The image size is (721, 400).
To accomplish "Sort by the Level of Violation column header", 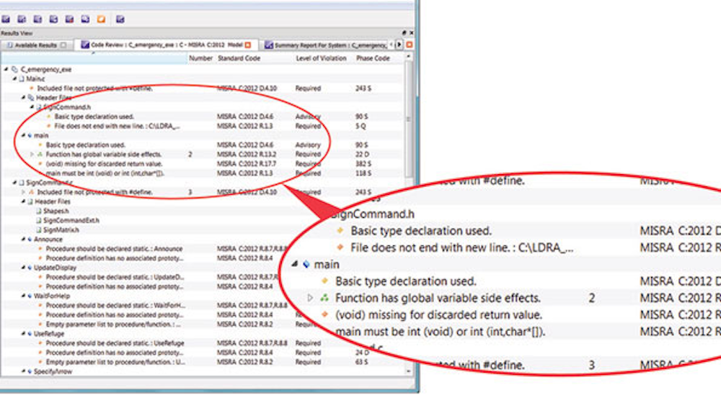I will [321, 58].
